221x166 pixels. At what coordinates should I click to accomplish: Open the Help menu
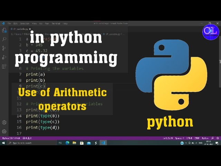(x=65, y=24)
